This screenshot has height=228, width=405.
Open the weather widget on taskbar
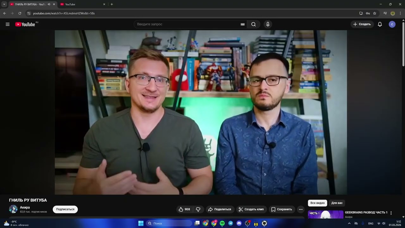point(16,223)
